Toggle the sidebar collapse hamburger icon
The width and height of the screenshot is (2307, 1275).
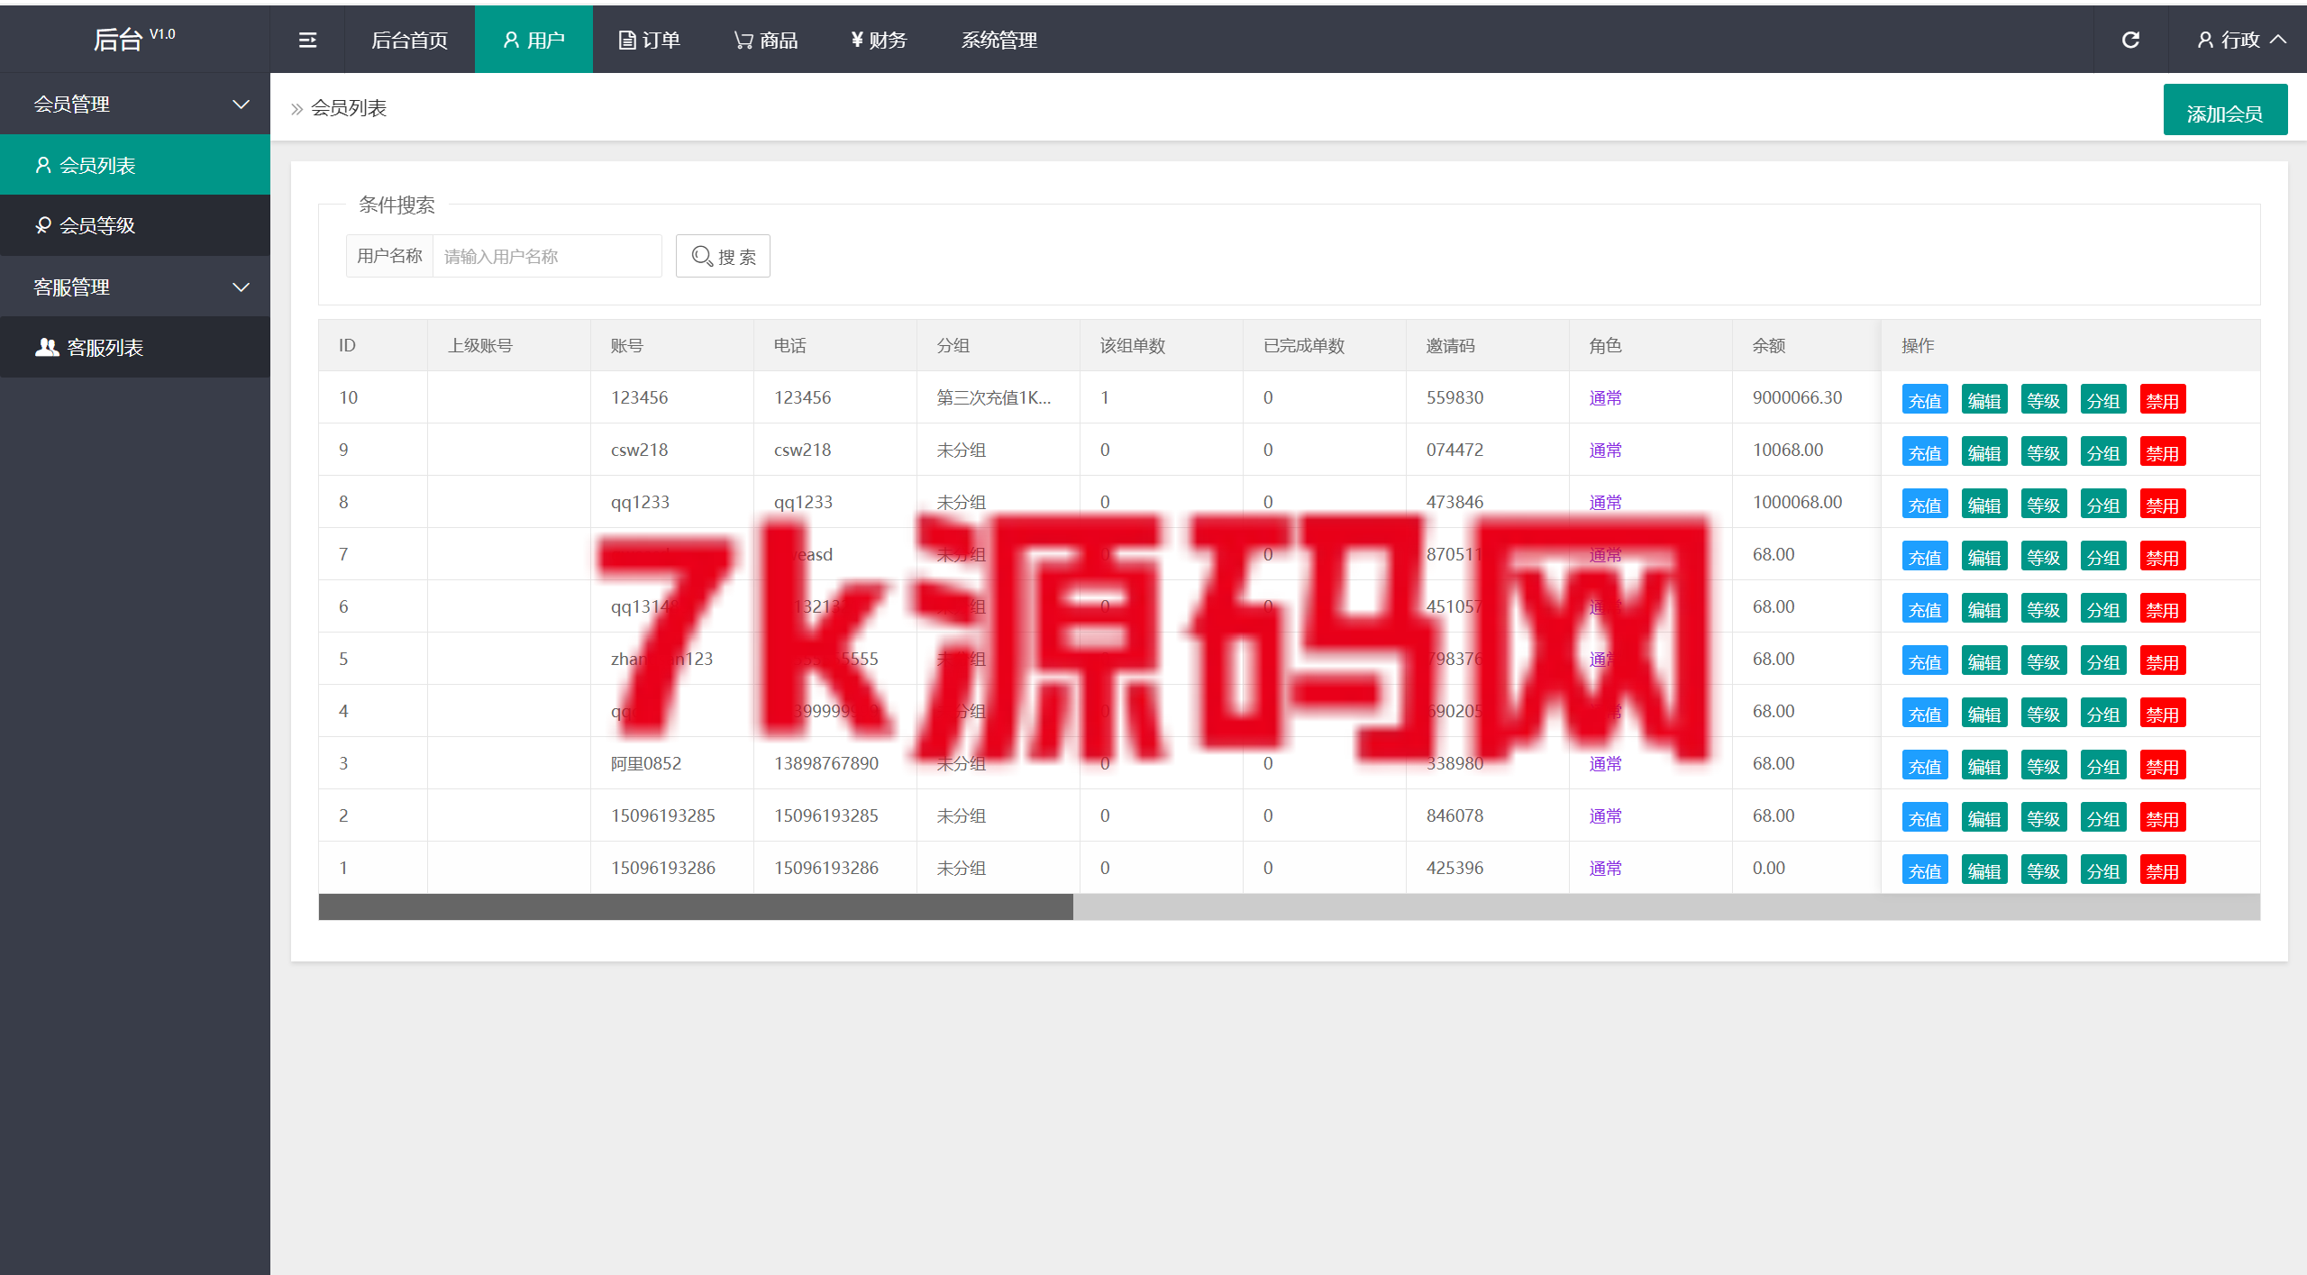[307, 40]
